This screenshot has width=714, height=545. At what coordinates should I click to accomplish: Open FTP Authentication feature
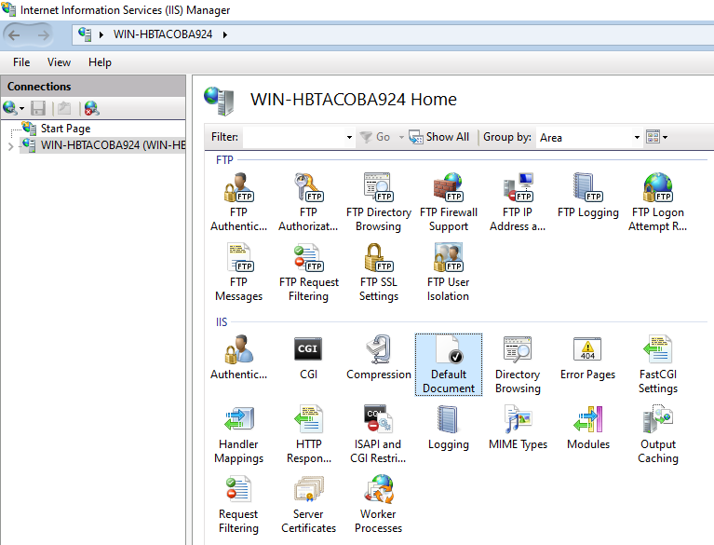238,203
